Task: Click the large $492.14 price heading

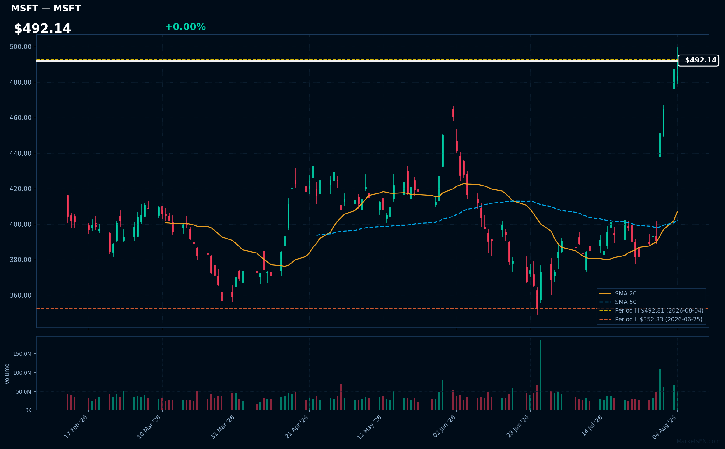Action: 42,29
